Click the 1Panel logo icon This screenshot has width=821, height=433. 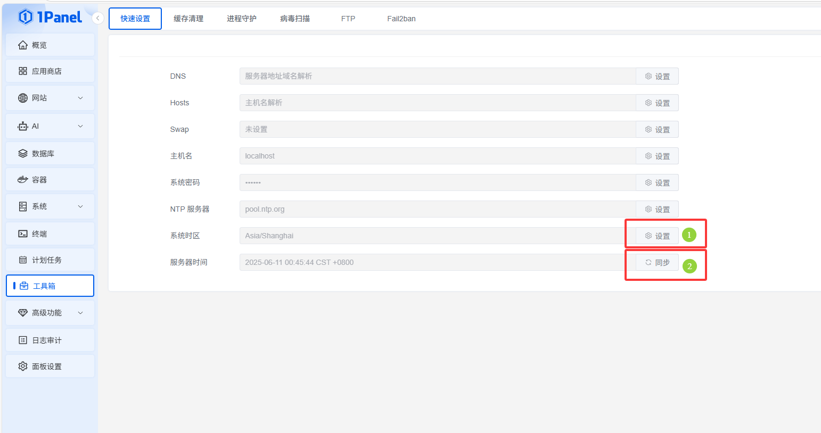pyautogui.click(x=26, y=17)
